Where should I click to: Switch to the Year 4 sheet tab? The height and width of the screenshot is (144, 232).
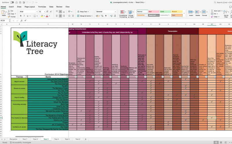tap(56, 139)
